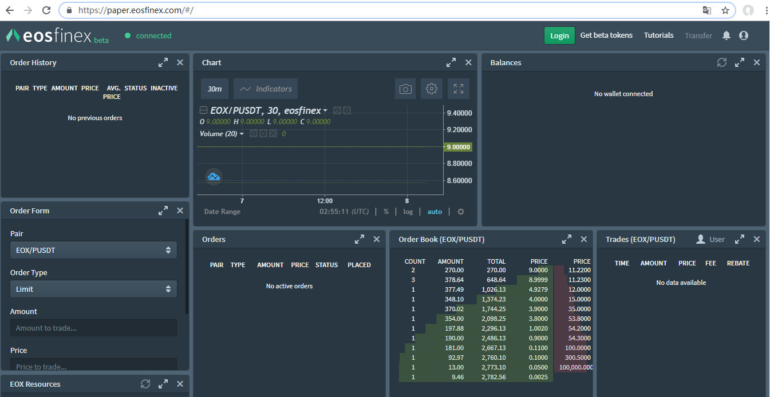Image resolution: width=770 pixels, height=397 pixels.
Task: Expand the EOX Resources panel
Action: coord(163,384)
